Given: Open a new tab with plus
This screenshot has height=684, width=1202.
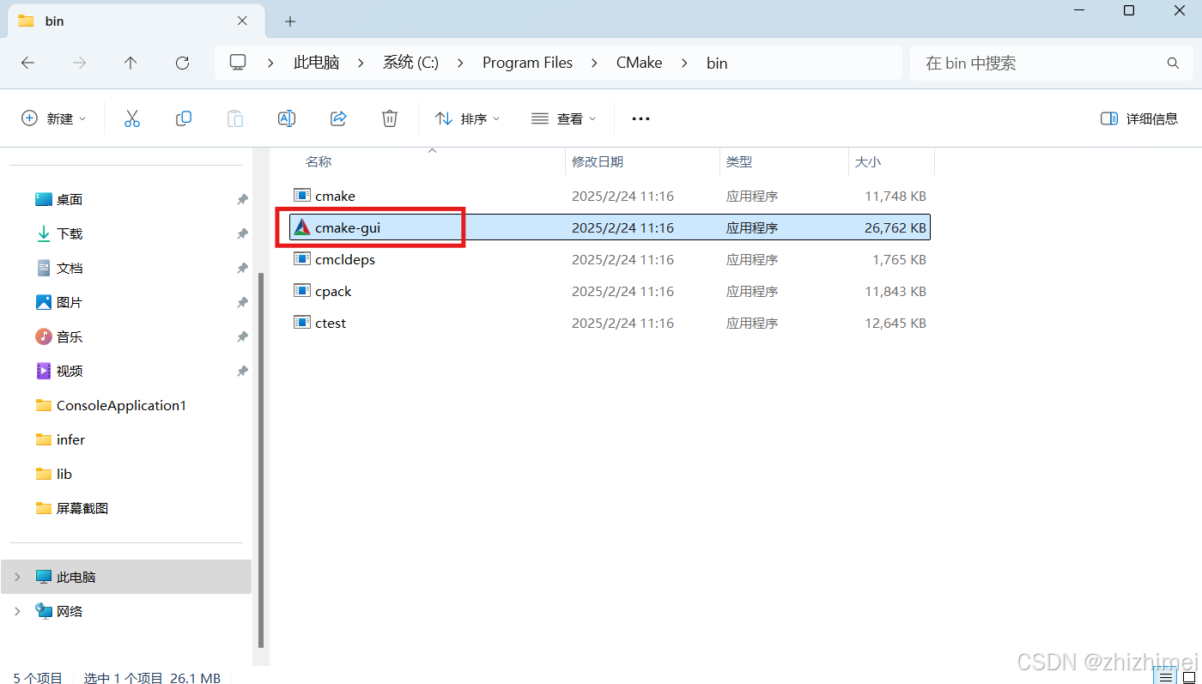Looking at the screenshot, I should point(290,21).
